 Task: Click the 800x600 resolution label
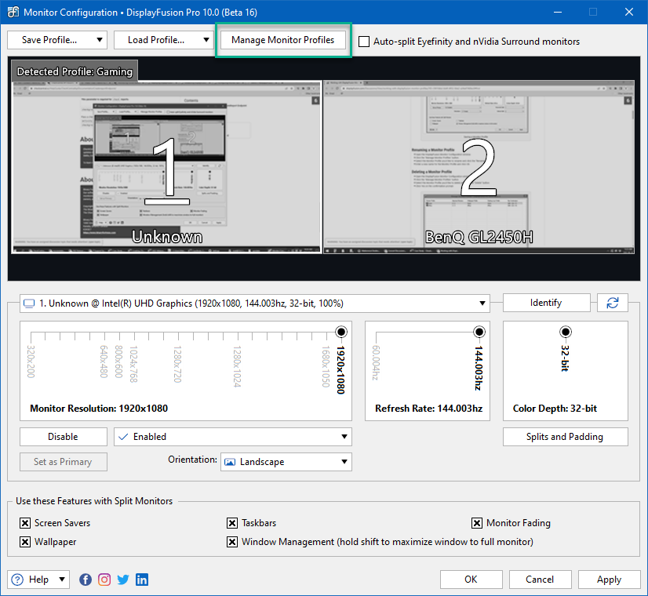(x=118, y=362)
